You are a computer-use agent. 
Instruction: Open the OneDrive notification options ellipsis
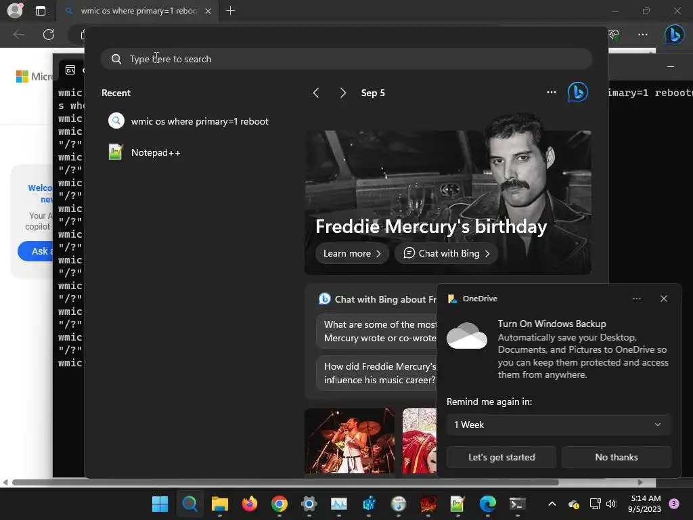636,299
